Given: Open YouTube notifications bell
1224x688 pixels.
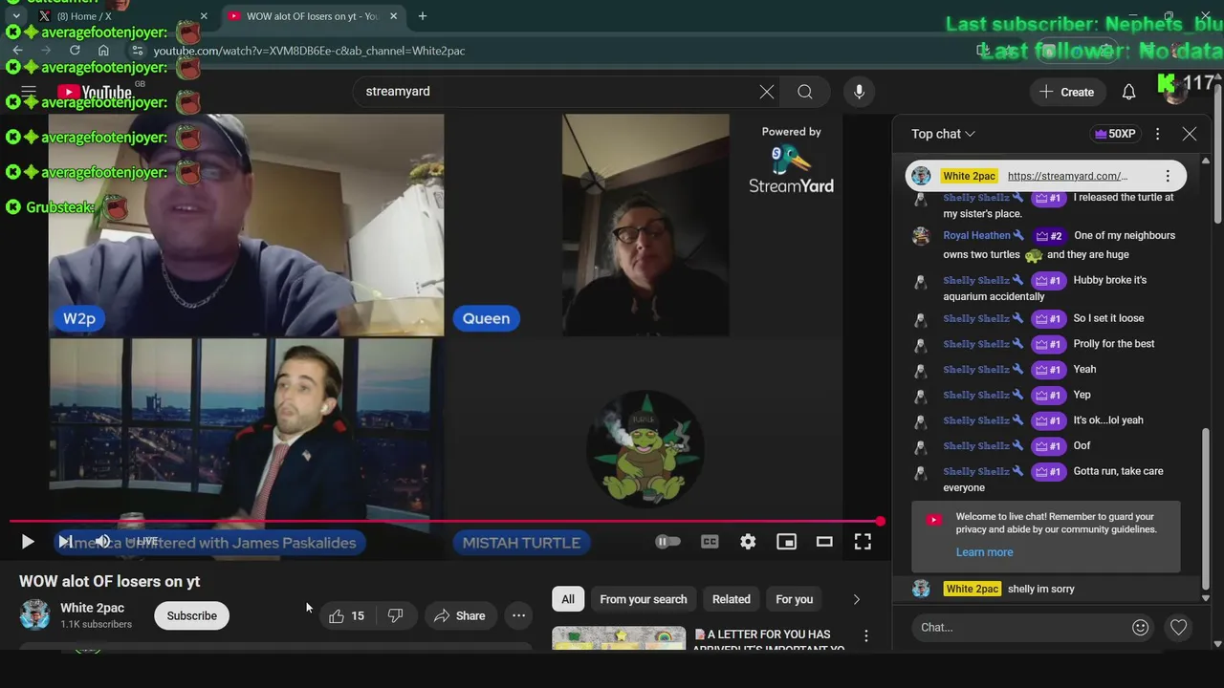Looking at the screenshot, I should (x=1128, y=92).
